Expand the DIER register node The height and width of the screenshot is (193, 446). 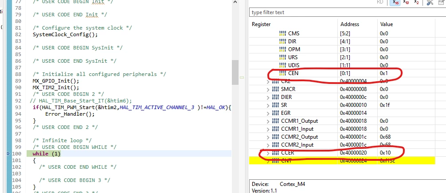point(268,97)
